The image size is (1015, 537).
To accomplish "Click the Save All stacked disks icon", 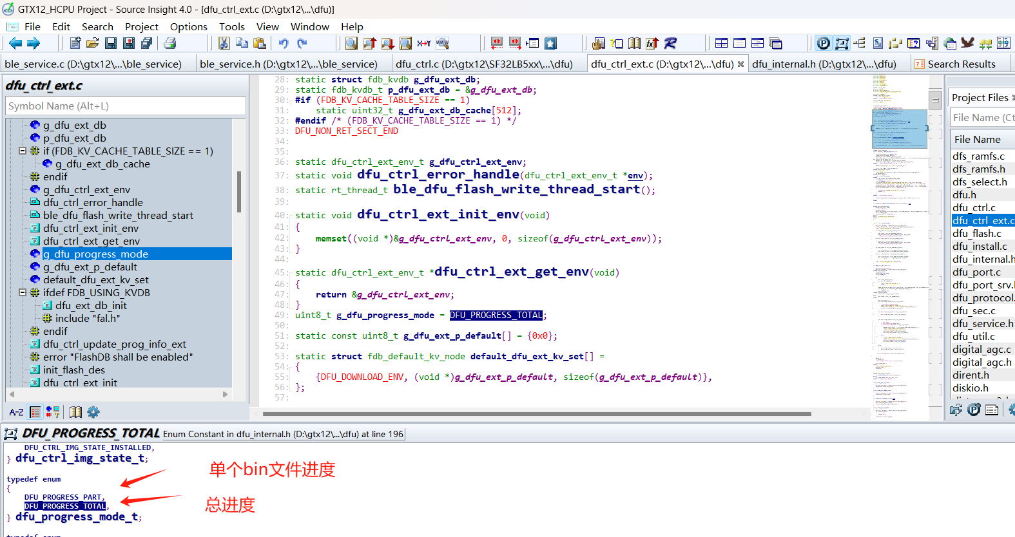I will coord(129,43).
